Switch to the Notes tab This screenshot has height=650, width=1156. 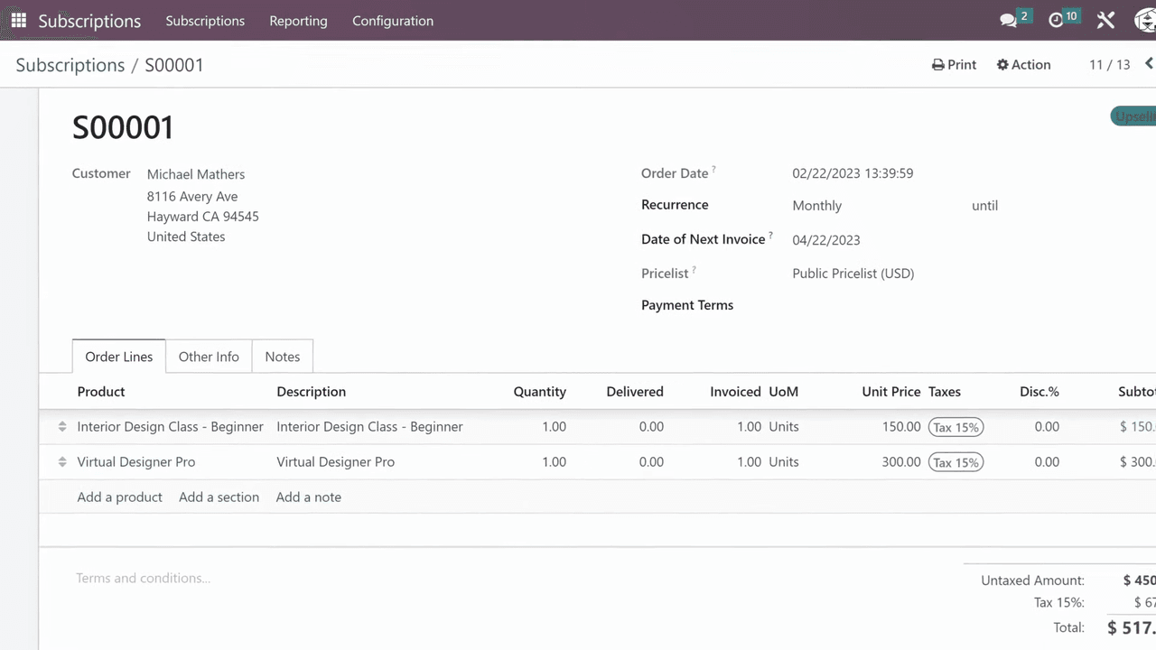click(x=282, y=357)
